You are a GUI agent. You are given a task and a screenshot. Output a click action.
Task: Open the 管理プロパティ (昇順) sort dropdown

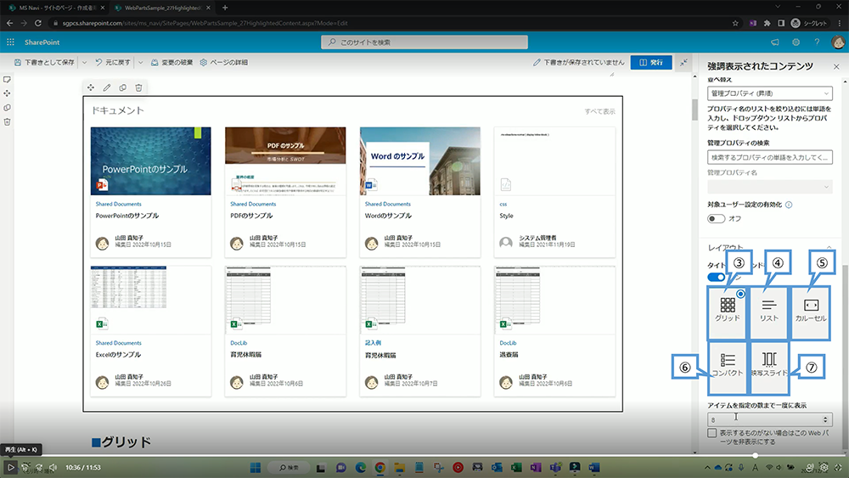(x=769, y=93)
